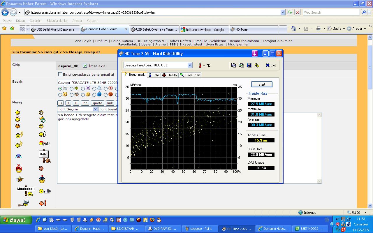Select the red question mark icon radio
The image size is (373, 233).
pyautogui.click(x=105, y=89)
